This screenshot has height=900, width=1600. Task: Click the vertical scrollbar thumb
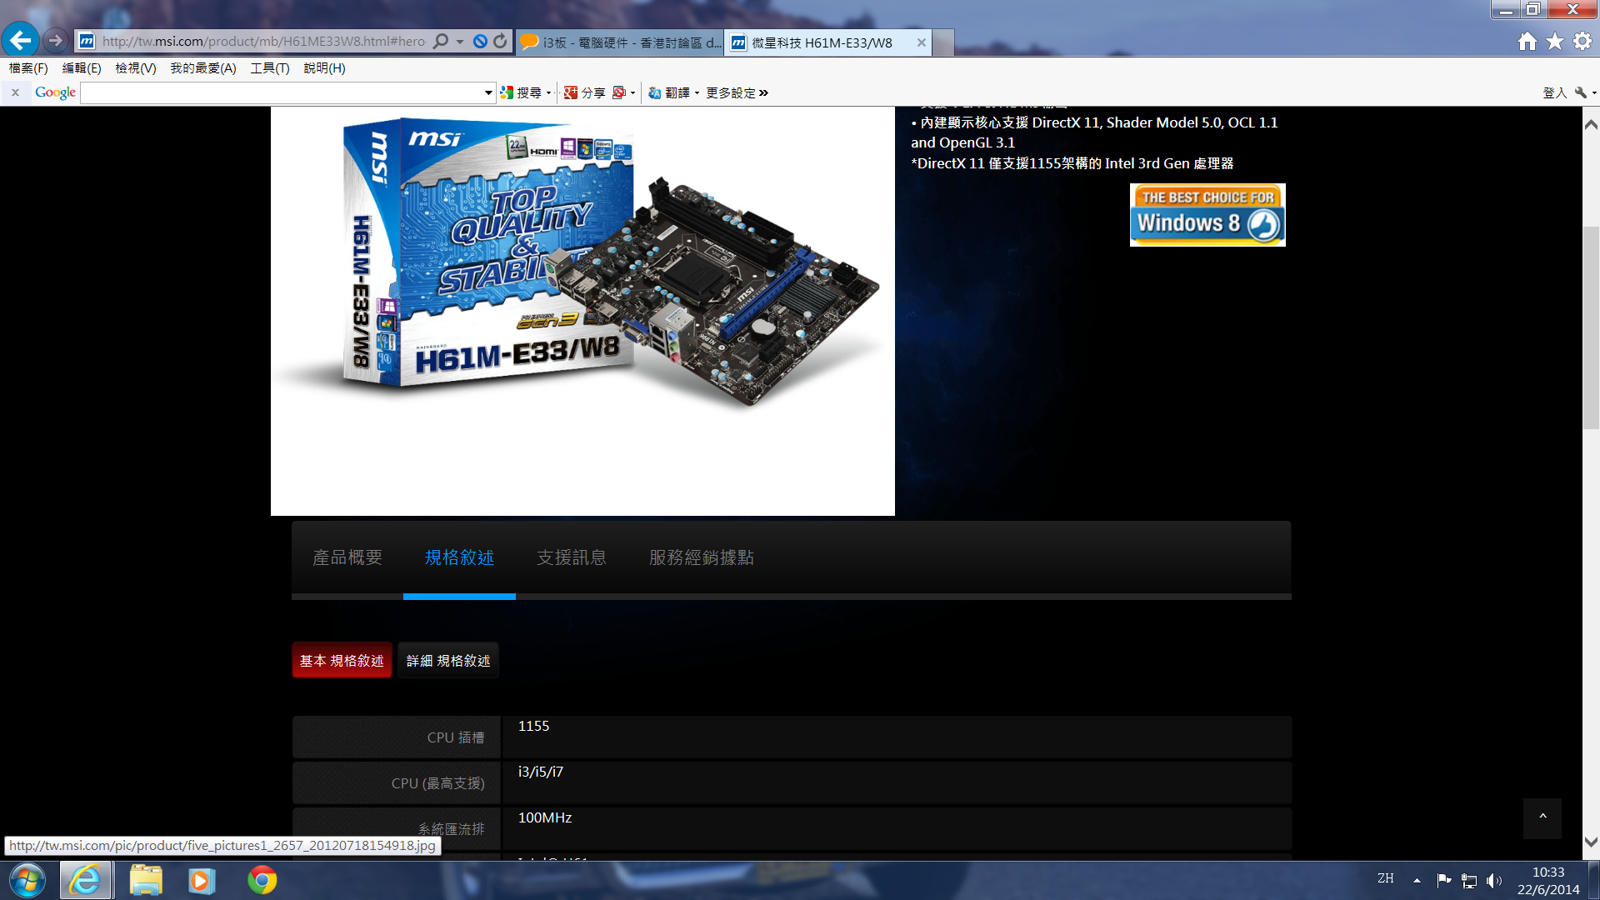1591,327
